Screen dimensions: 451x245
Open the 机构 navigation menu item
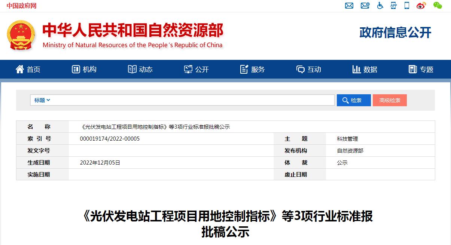(x=84, y=69)
